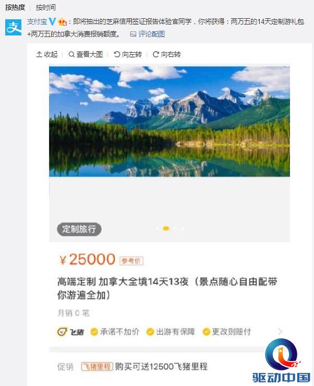
Task: Select the active yellow carousel dot
Action: pos(166,228)
